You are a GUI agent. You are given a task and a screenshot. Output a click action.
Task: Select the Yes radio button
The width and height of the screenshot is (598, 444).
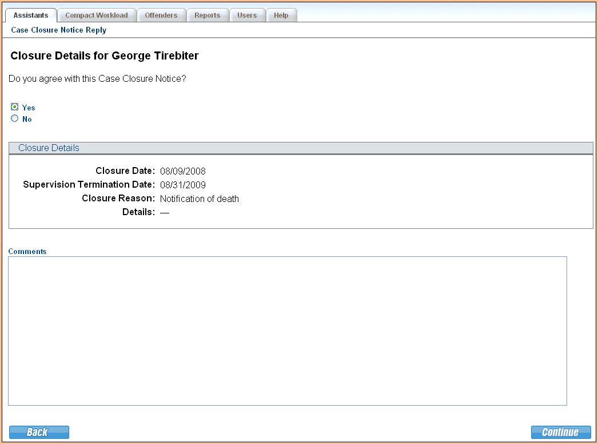[x=14, y=107]
